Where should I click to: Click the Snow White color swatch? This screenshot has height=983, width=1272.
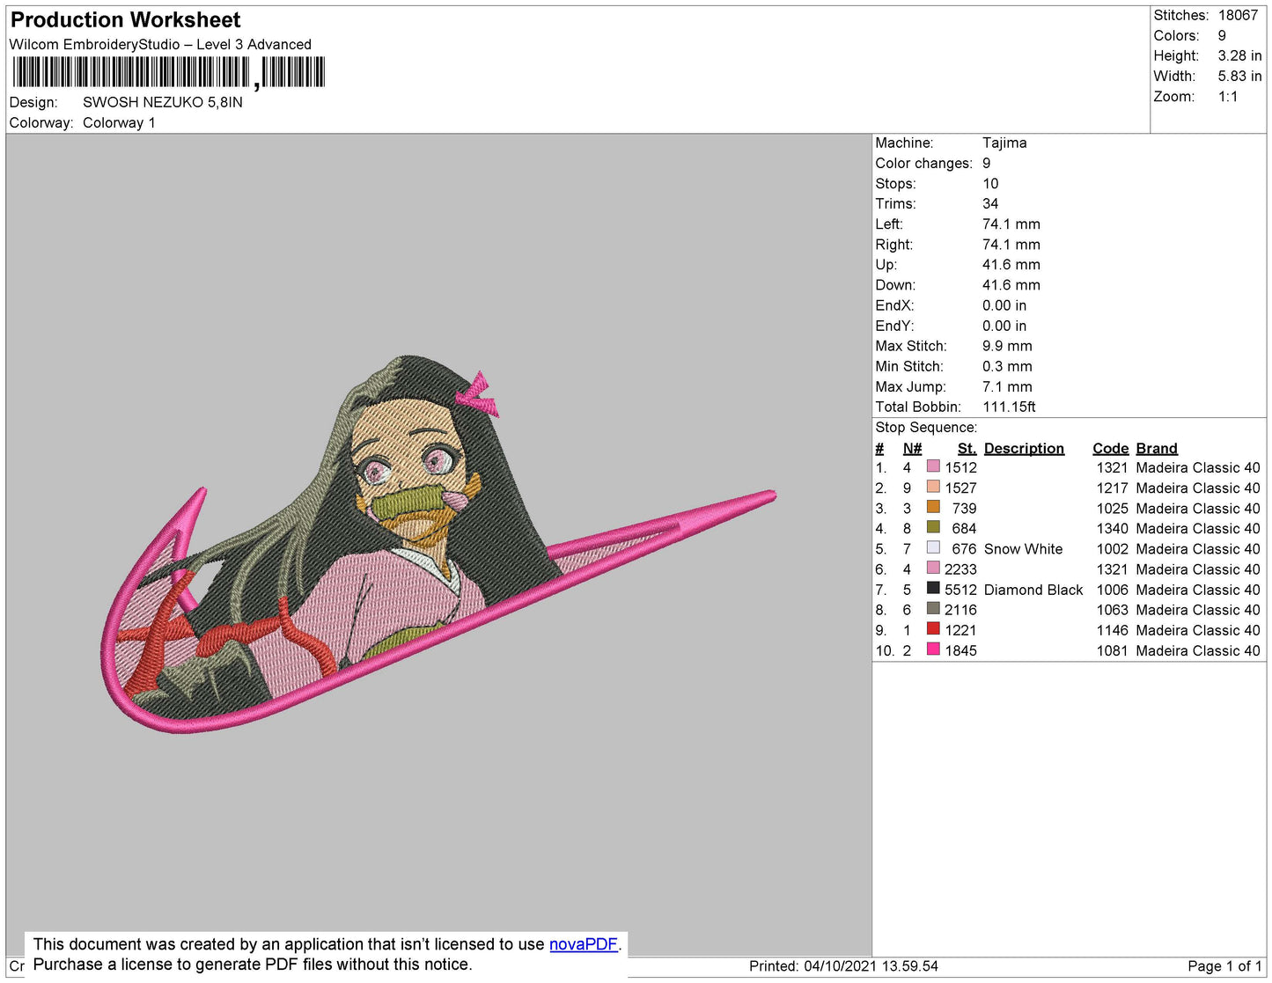933,547
